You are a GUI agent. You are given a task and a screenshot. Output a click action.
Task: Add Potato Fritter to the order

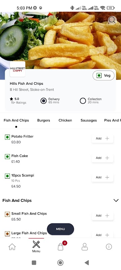pos(103,138)
